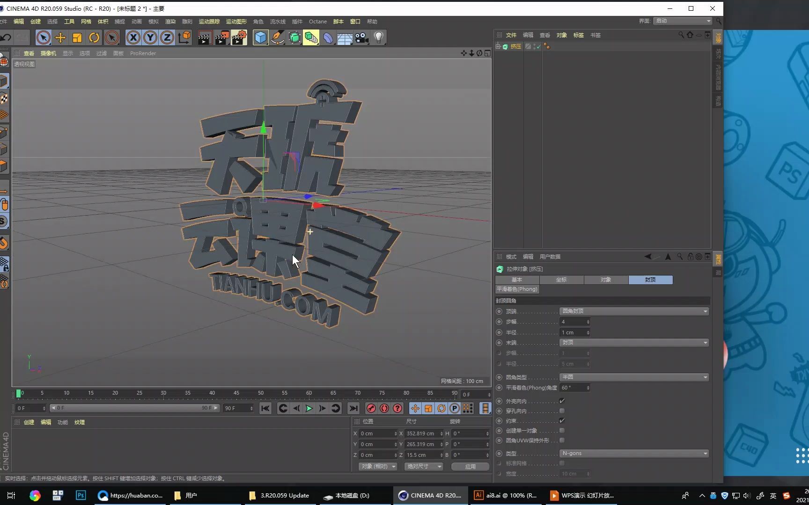The height and width of the screenshot is (505, 809).
Task: Select the Live Selection tool
Action: [x=43, y=37]
